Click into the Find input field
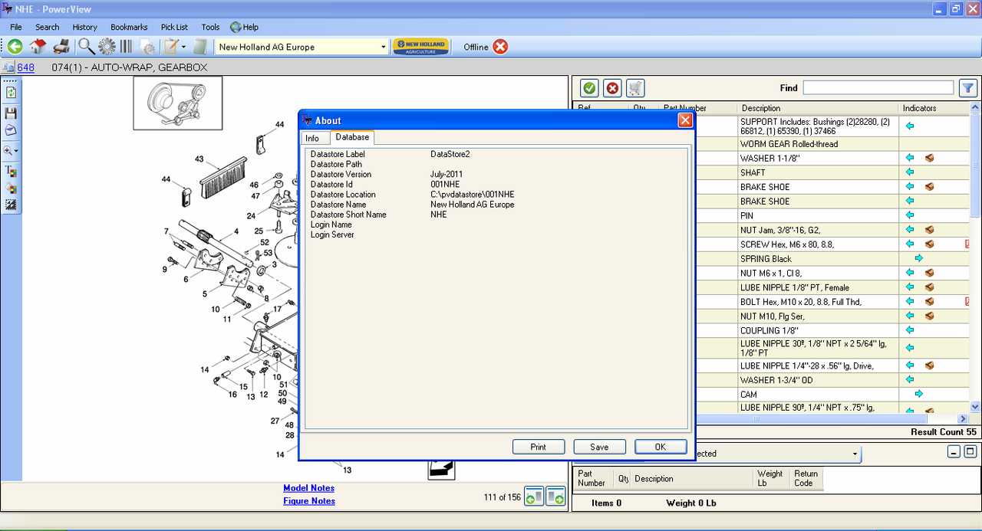Screen dimensions: 982x531 pyautogui.click(x=878, y=88)
